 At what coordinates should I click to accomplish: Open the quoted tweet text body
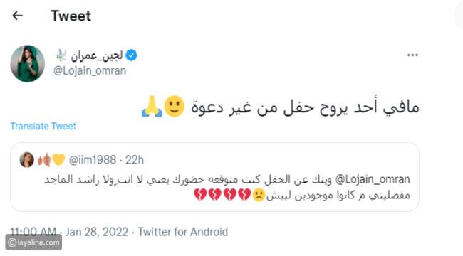(227, 187)
